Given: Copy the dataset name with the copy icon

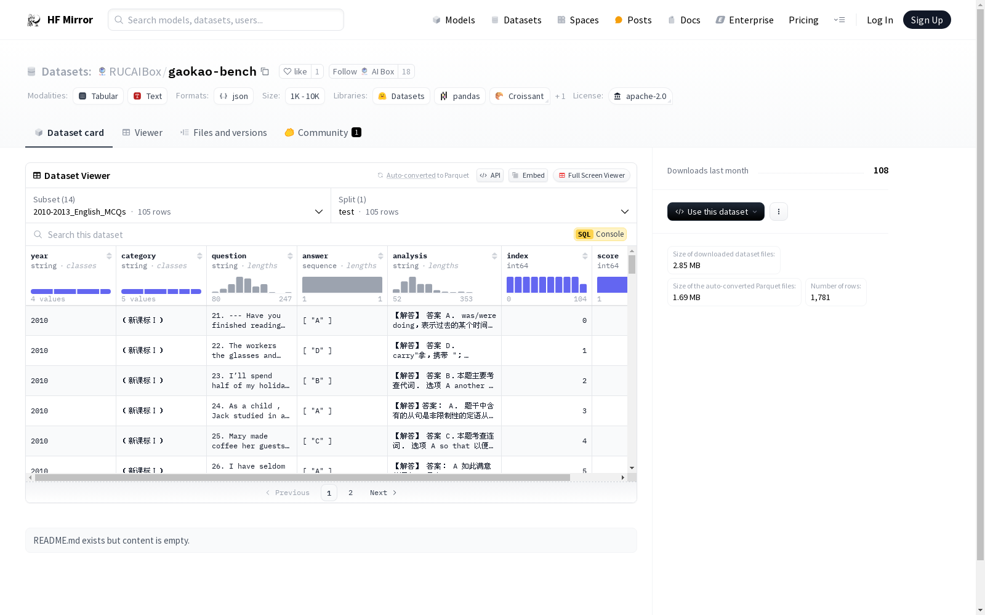Looking at the screenshot, I should (265, 71).
